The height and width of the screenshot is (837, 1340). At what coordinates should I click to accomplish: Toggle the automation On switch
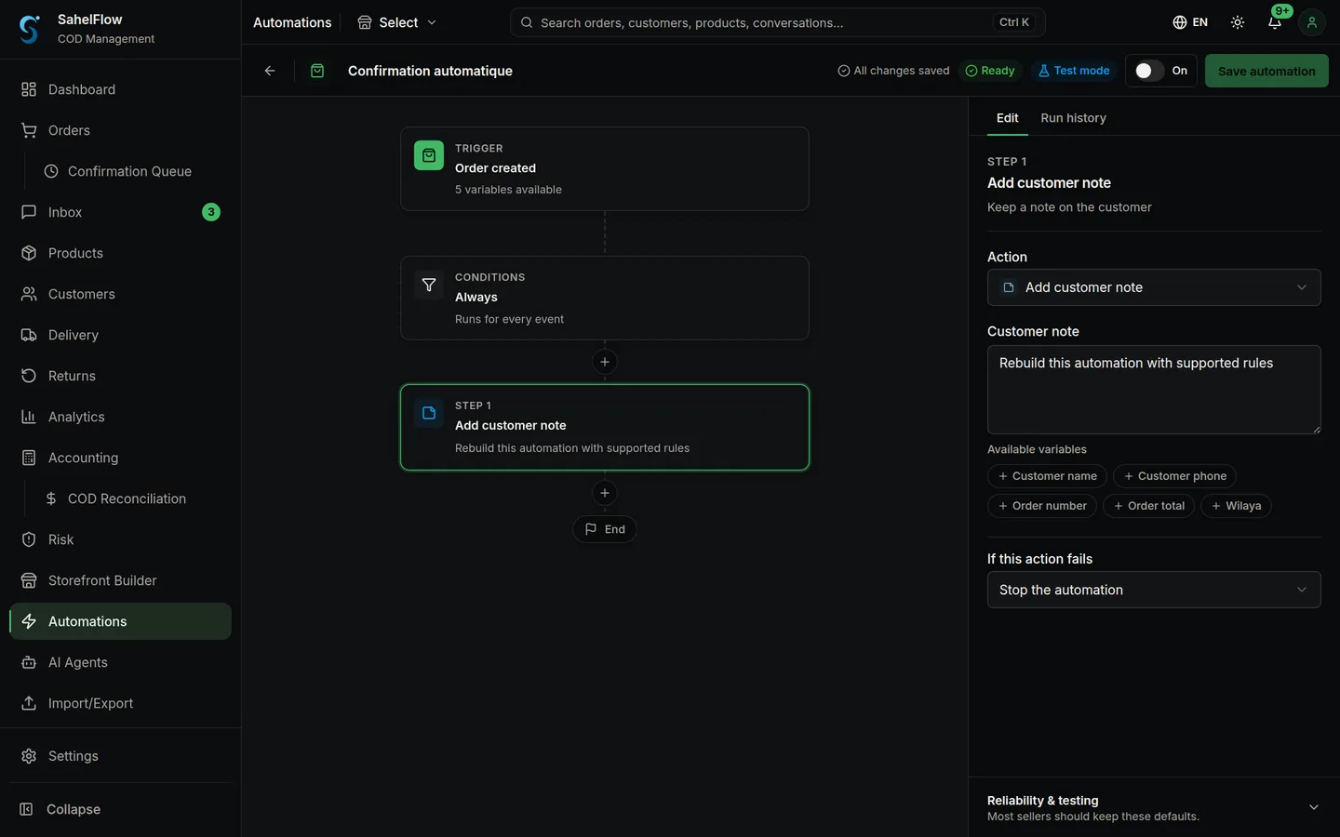(1149, 71)
